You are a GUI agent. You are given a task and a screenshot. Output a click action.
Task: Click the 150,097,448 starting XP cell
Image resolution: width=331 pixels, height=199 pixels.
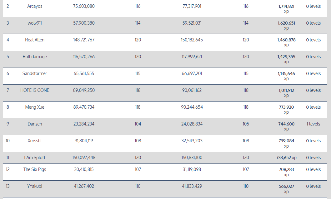coord(84,158)
